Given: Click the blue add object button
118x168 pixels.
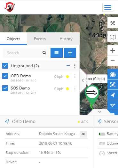Looking at the screenshot, I should (x=70, y=53).
